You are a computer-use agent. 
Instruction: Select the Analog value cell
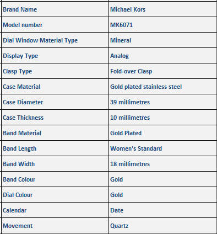pos(162,56)
